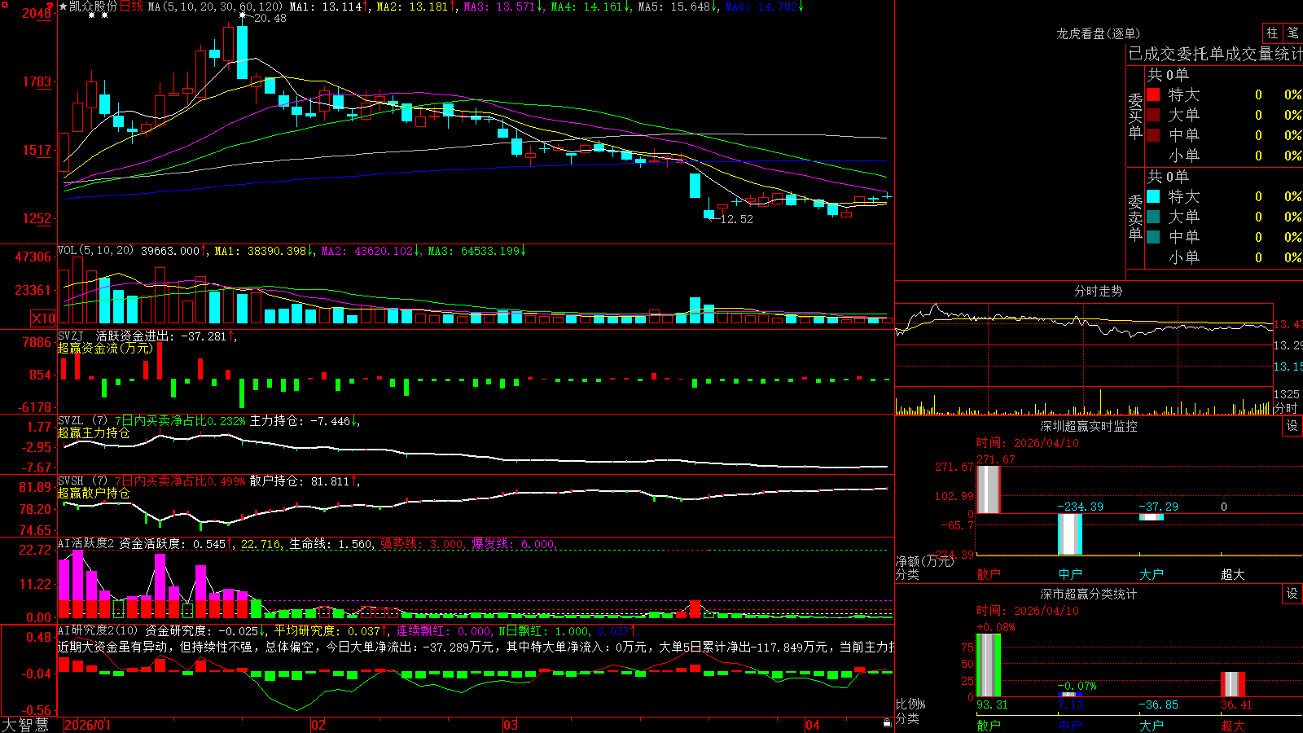Open 设 settings for 深市超赢分类统计

[x=1292, y=594]
